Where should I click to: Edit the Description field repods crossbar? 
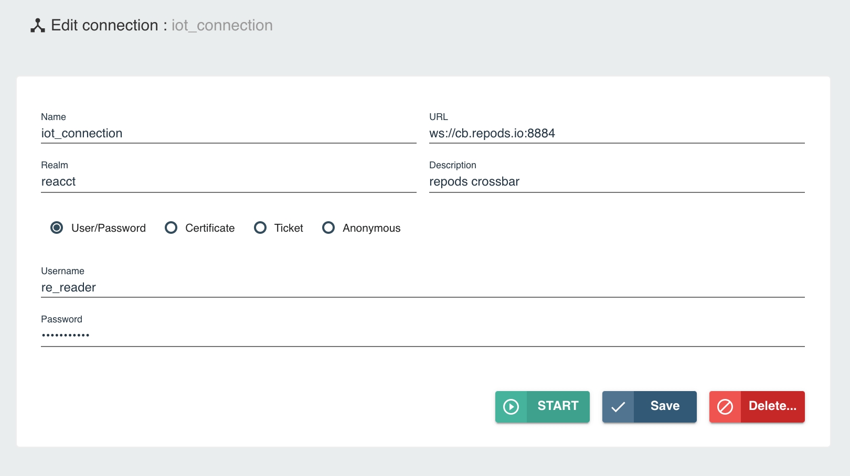617,182
